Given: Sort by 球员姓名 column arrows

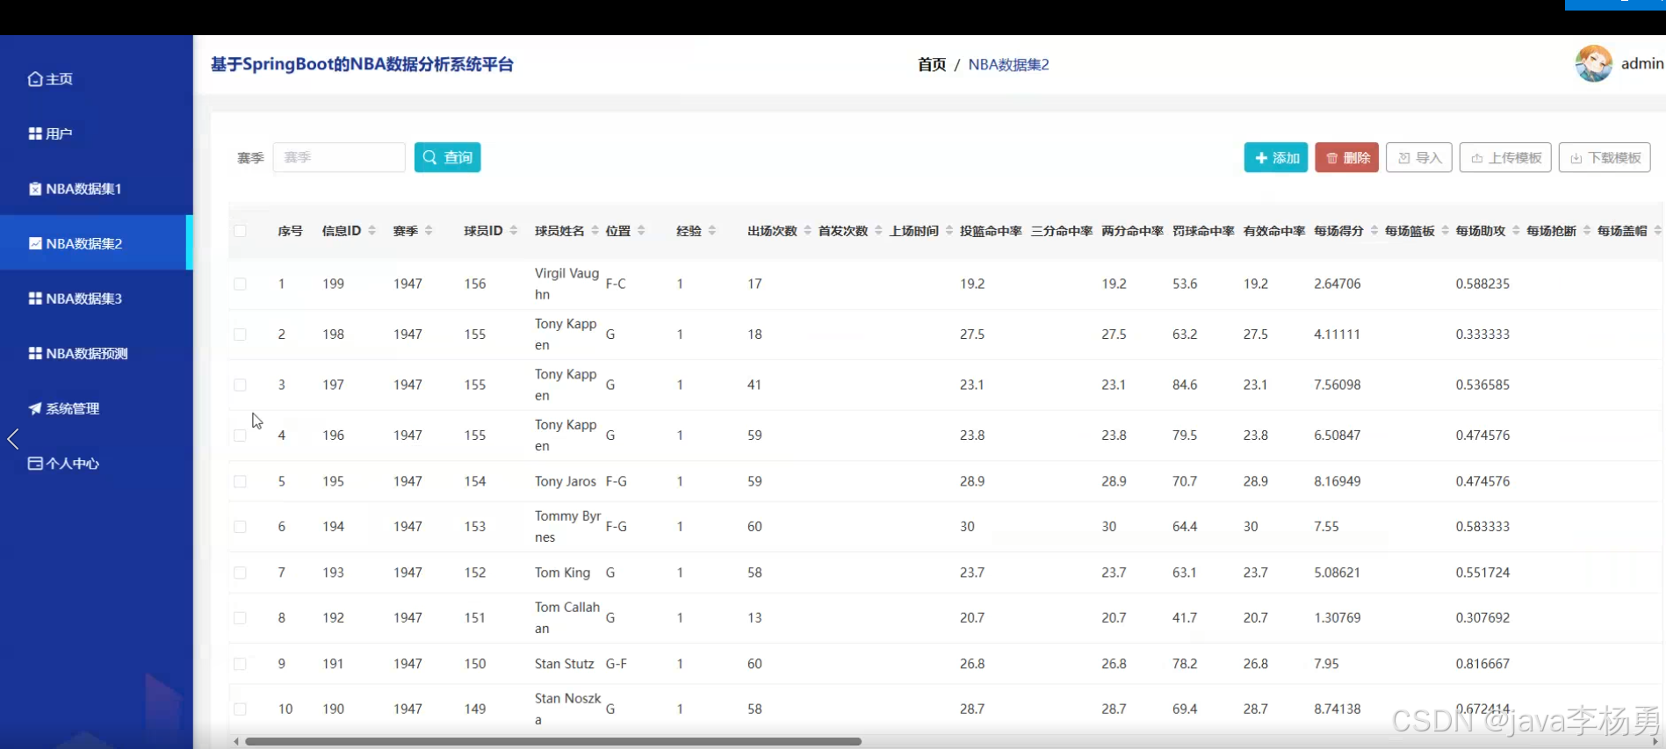Looking at the screenshot, I should (595, 231).
